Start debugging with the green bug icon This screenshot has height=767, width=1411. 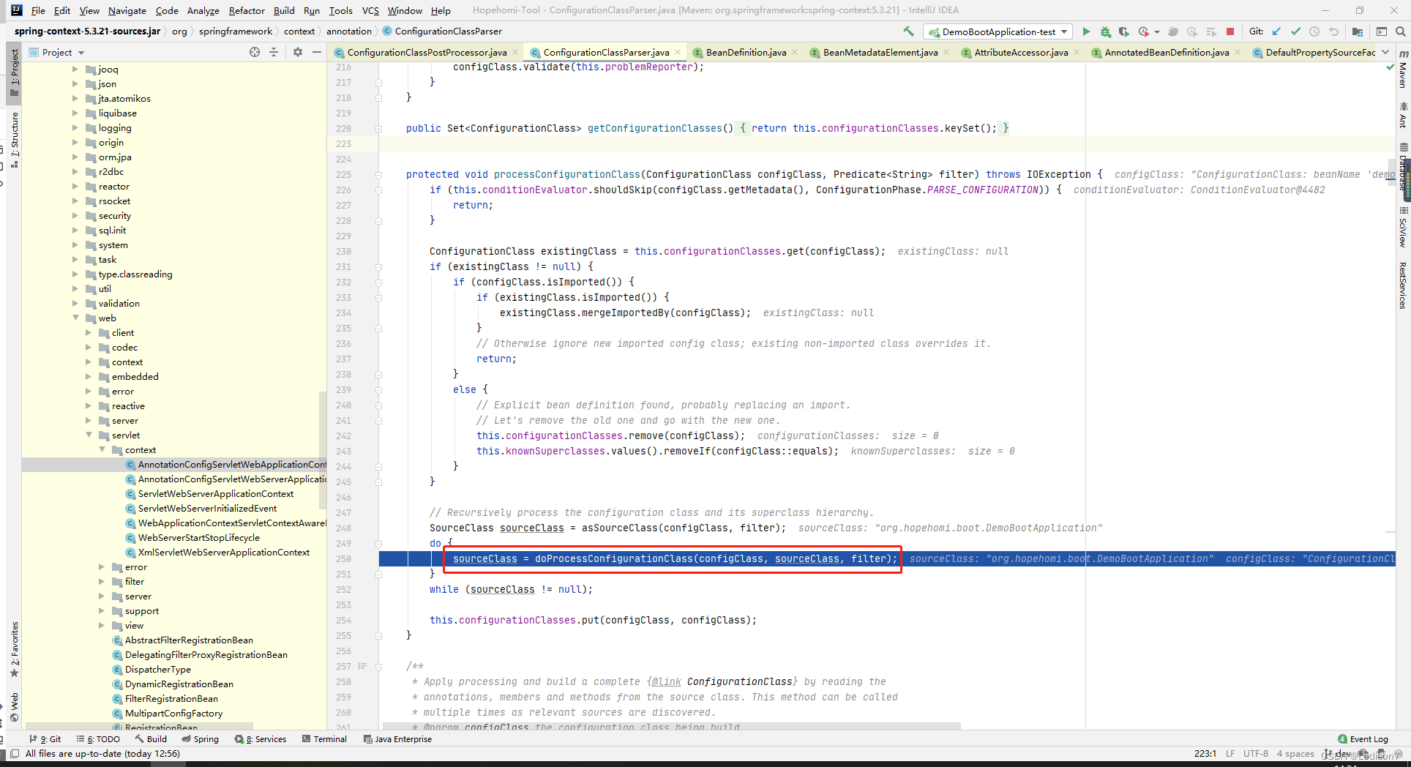(x=1105, y=31)
